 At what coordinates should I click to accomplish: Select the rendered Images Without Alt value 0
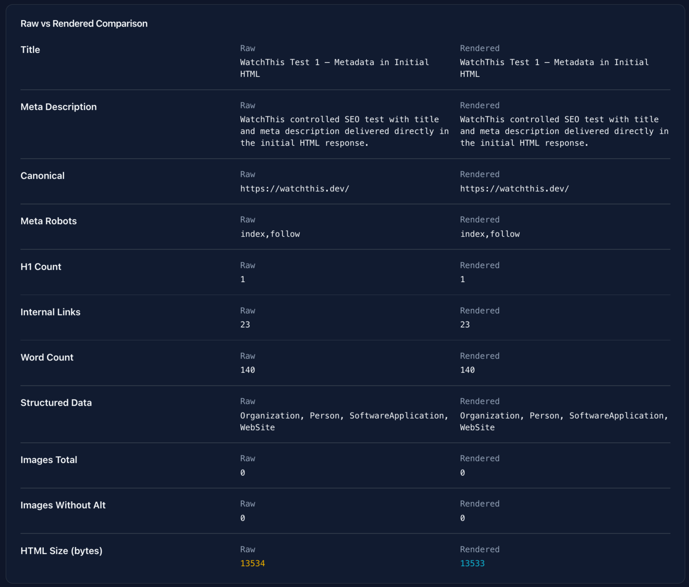[x=462, y=518]
